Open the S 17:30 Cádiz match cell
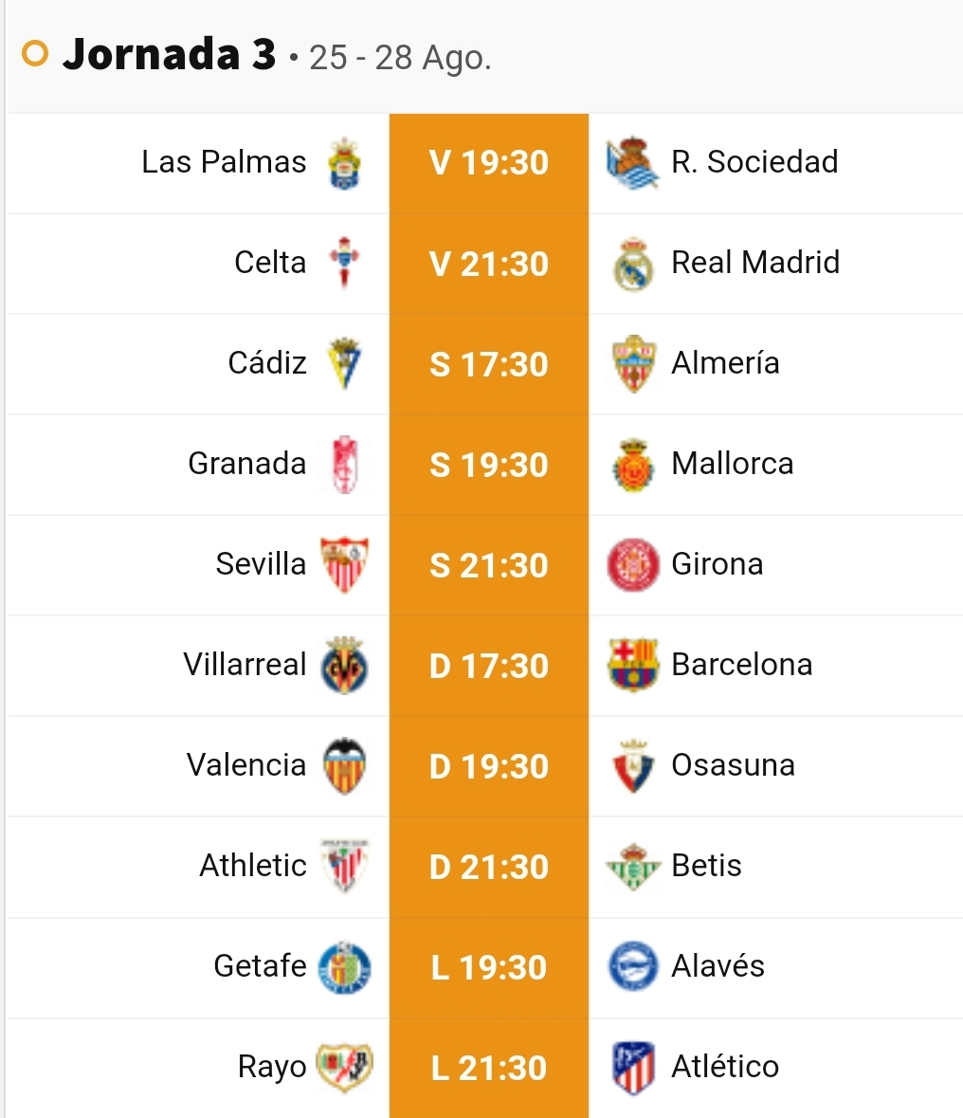Viewport: 963px width, 1118px height. coord(489,364)
